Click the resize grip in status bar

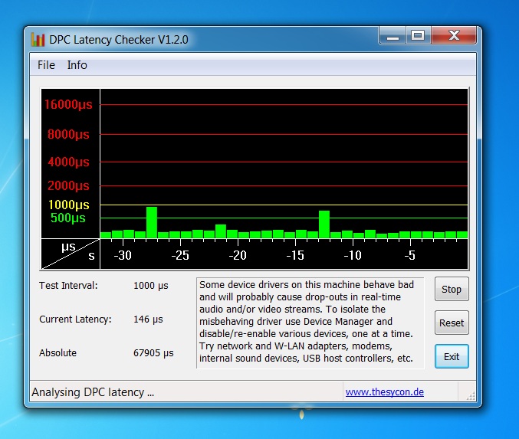coord(471,395)
